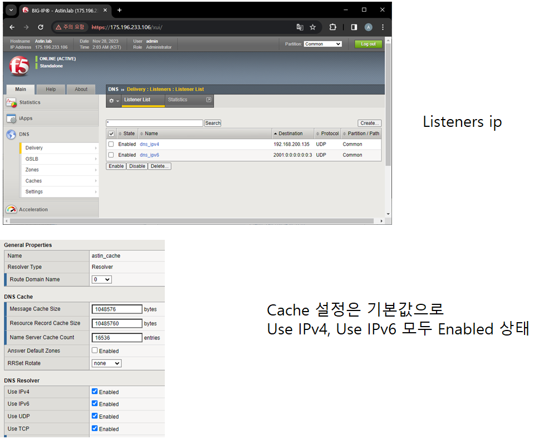This screenshot has width=534, height=439.
Task: Check the dns_ipv4 row checkbox
Action: point(111,144)
